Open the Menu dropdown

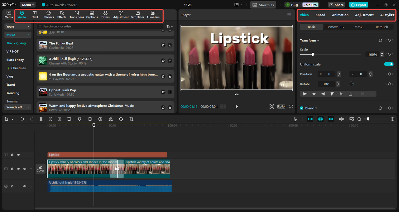28,5
